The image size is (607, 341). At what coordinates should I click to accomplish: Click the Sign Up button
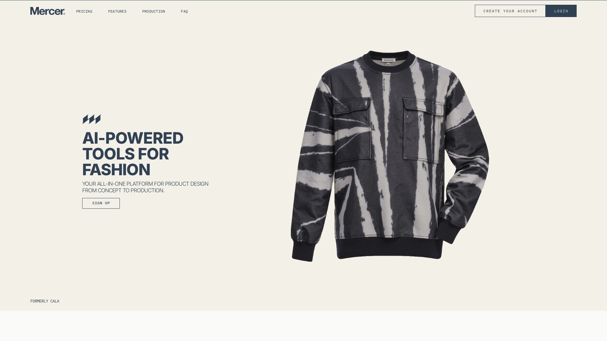point(101,203)
